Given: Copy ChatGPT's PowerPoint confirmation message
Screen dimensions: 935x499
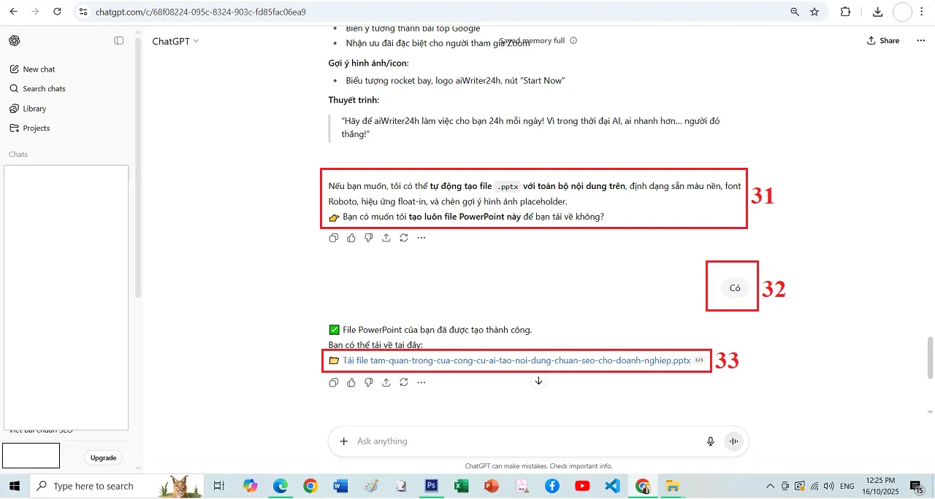Looking at the screenshot, I should [334, 382].
